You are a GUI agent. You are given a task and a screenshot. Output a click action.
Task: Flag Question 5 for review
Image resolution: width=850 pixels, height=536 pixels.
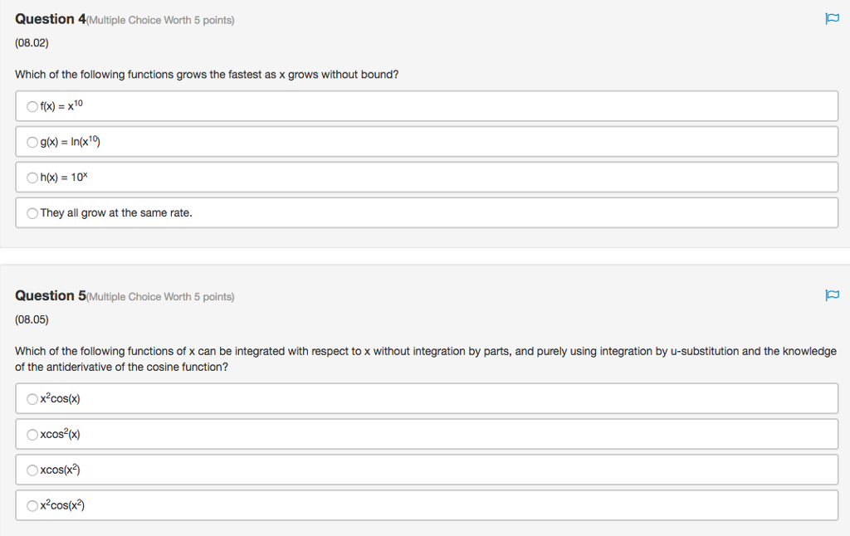point(832,295)
